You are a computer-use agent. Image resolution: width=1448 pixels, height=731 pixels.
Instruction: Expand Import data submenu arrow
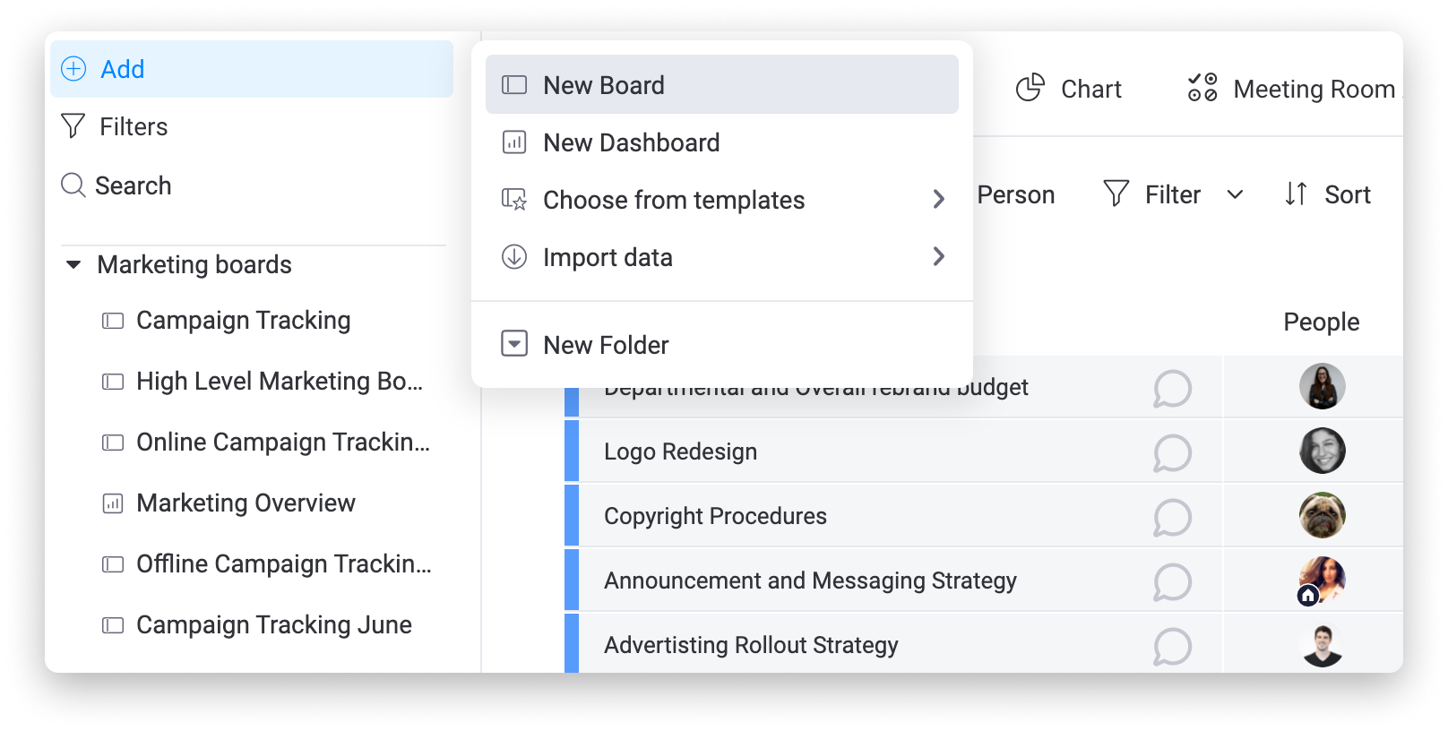point(938,256)
